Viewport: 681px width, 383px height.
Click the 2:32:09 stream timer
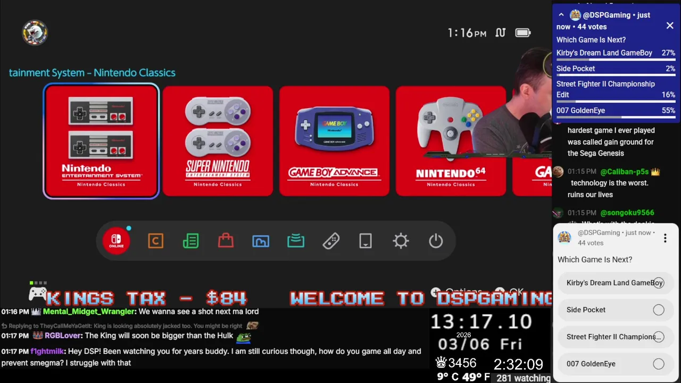(518, 364)
